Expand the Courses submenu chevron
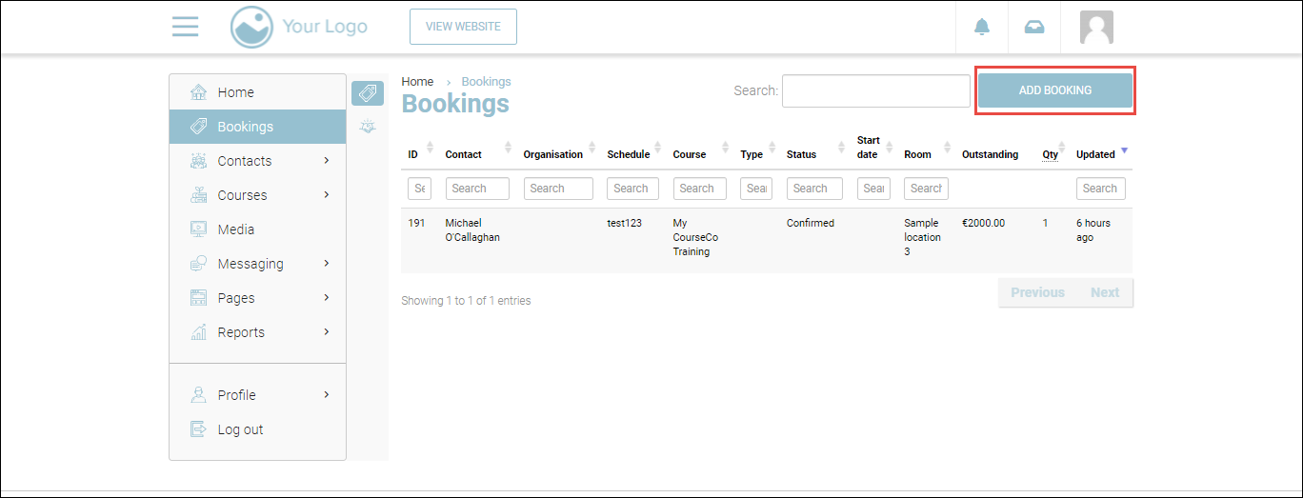Image resolution: width=1303 pixels, height=498 pixels. (326, 195)
